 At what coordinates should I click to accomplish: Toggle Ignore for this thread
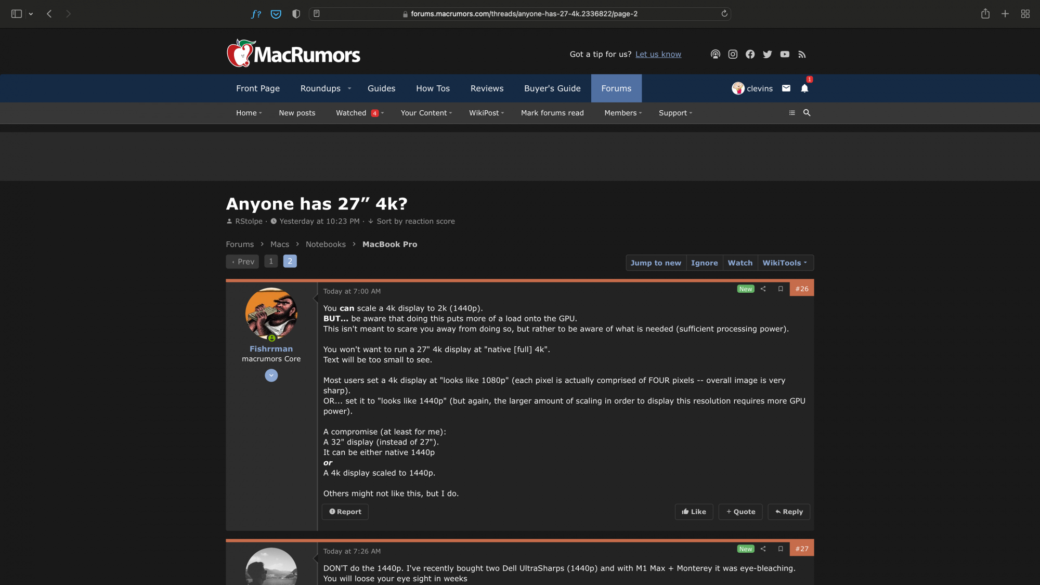pyautogui.click(x=704, y=263)
